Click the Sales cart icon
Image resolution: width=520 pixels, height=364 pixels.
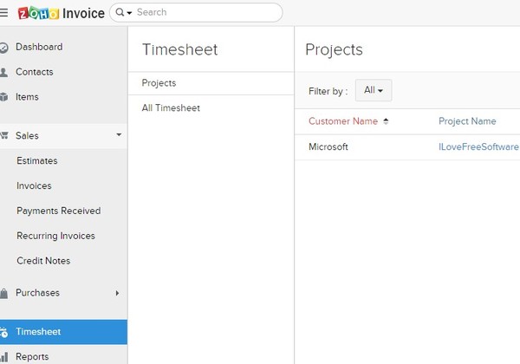tap(4, 136)
